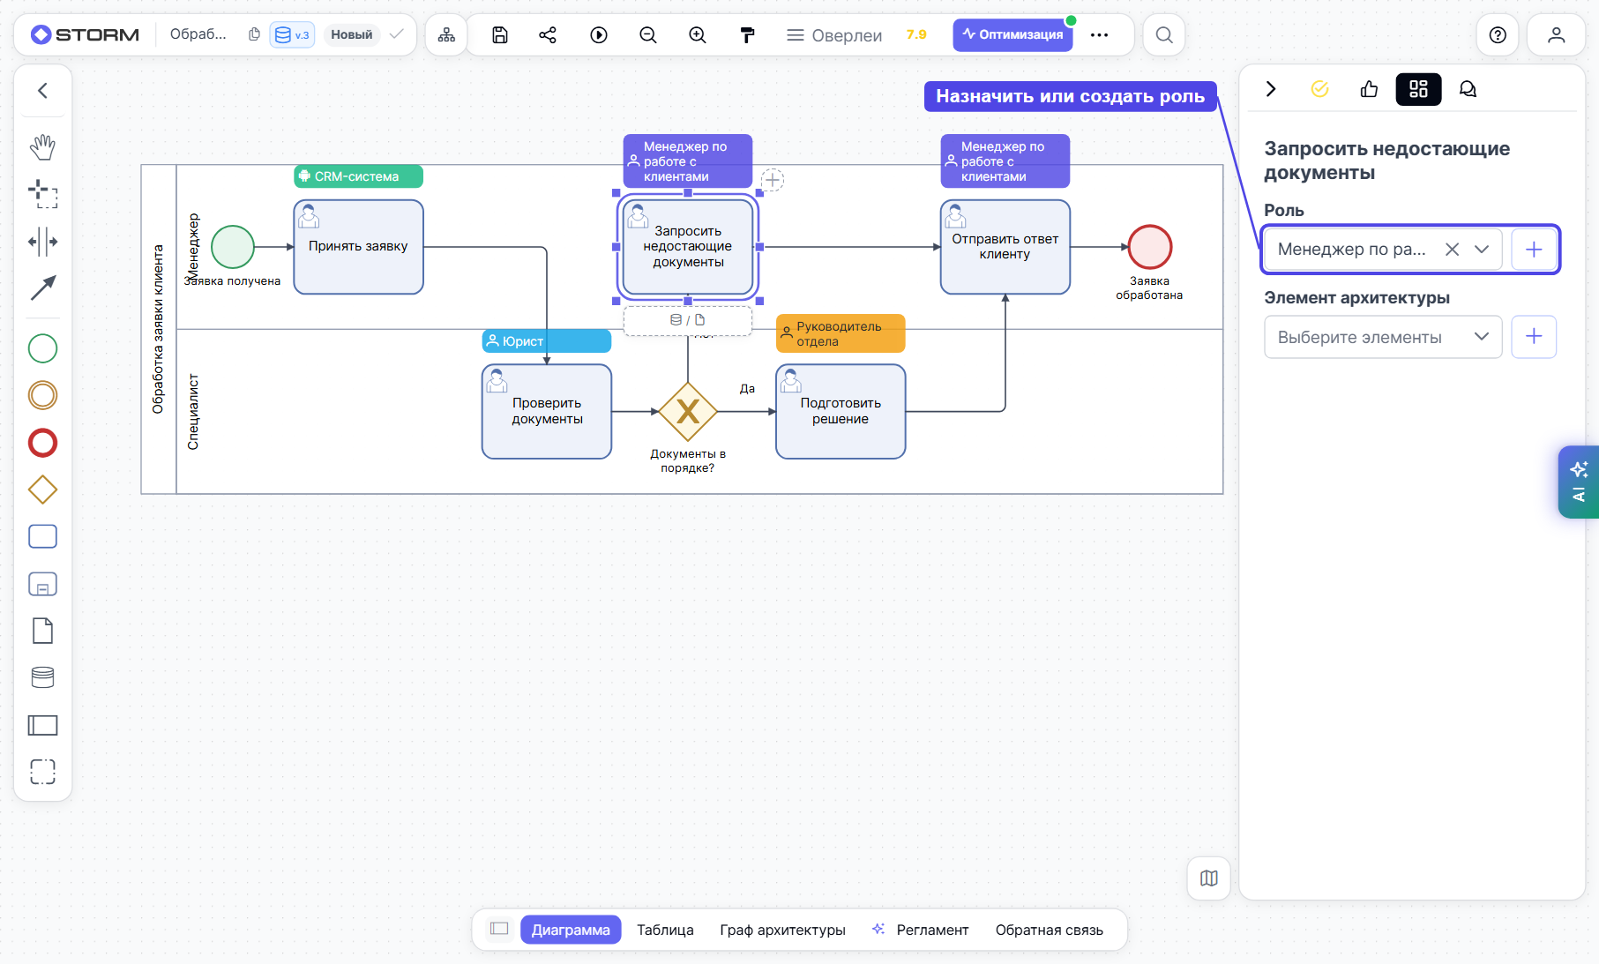Open search
This screenshot has width=1599, height=964.
[x=1164, y=35]
